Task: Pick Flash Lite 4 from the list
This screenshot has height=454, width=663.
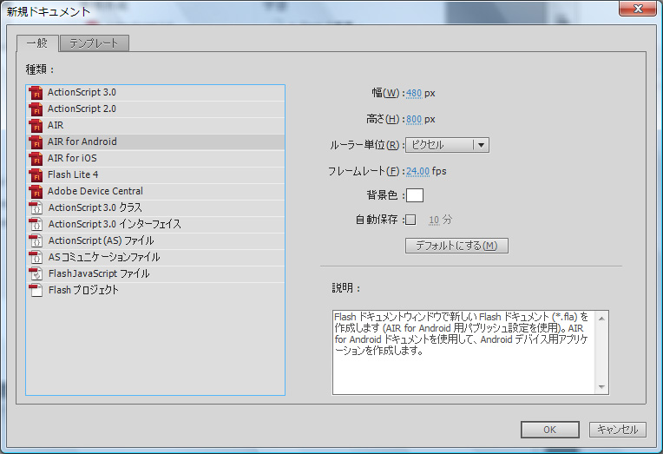Action: pyautogui.click(x=155, y=175)
